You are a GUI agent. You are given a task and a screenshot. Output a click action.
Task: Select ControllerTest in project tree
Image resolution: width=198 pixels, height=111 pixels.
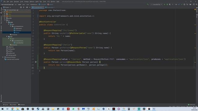coord(19,43)
